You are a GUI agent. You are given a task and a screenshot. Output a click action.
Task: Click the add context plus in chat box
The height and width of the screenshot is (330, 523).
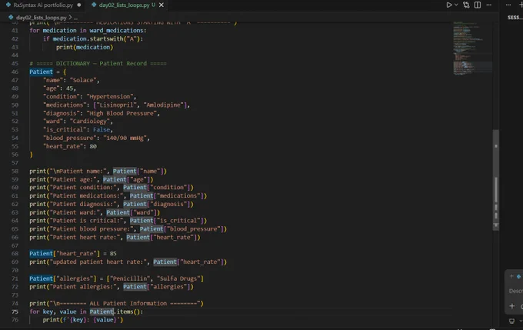pos(511,276)
